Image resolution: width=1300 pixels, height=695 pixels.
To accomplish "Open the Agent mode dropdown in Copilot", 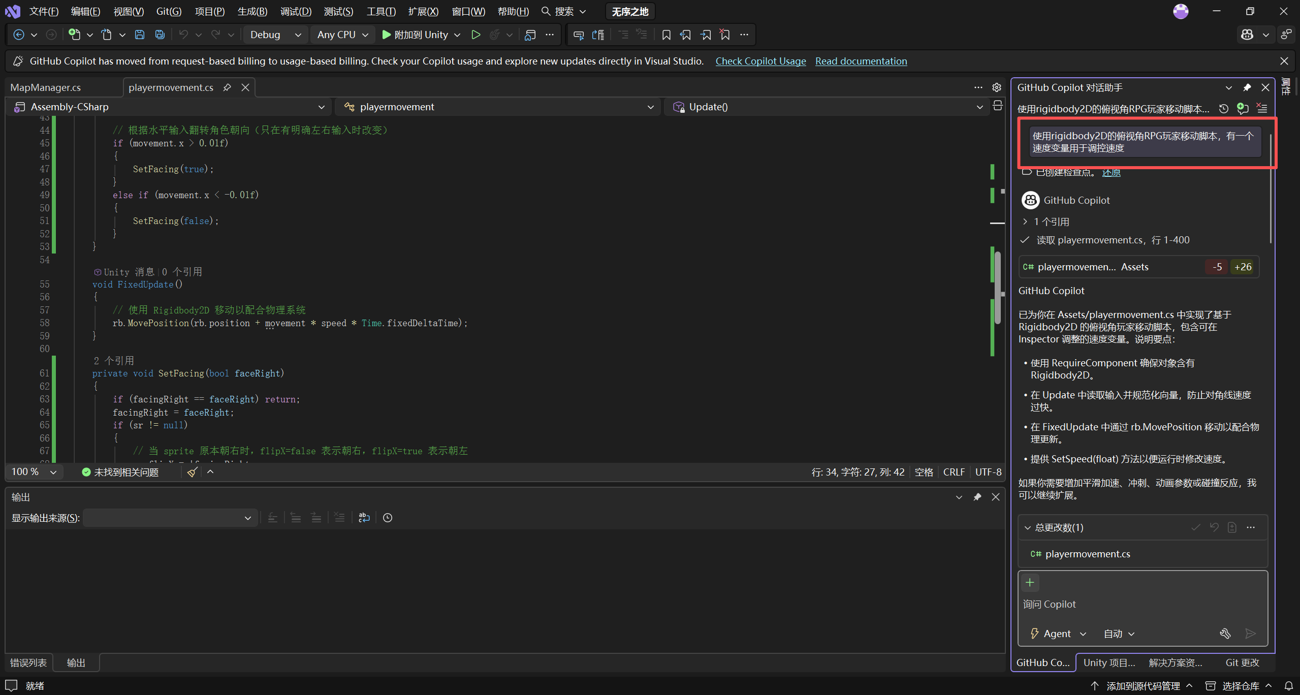I will tap(1058, 634).
